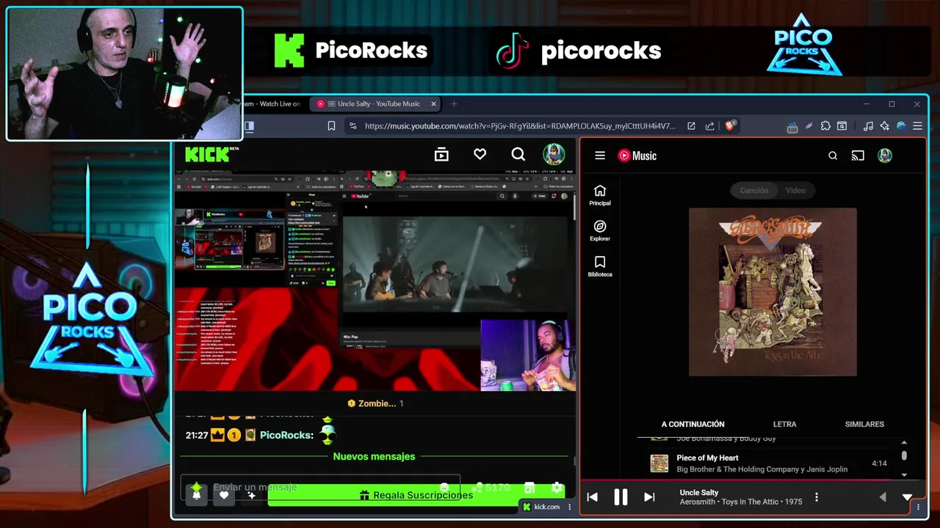This screenshot has width=940, height=528.
Task: Bookmark this page
Action: click(331, 126)
